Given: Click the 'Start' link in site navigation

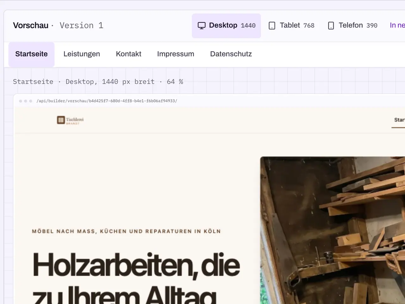Looking at the screenshot, I should [399, 120].
